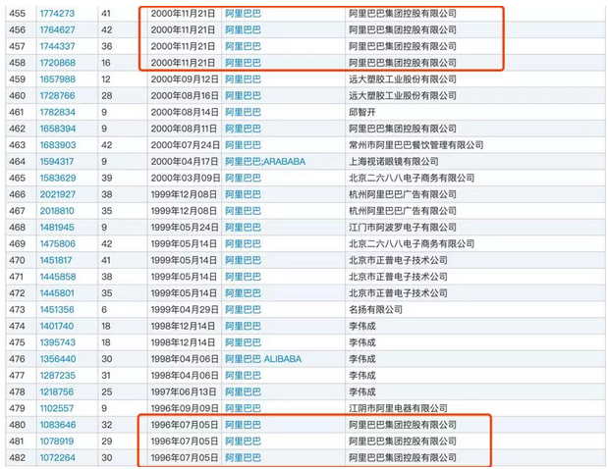This screenshot has width=608, height=469.
Task: Select applicant 上海视诺眼镜有限公司
Action: point(394,162)
